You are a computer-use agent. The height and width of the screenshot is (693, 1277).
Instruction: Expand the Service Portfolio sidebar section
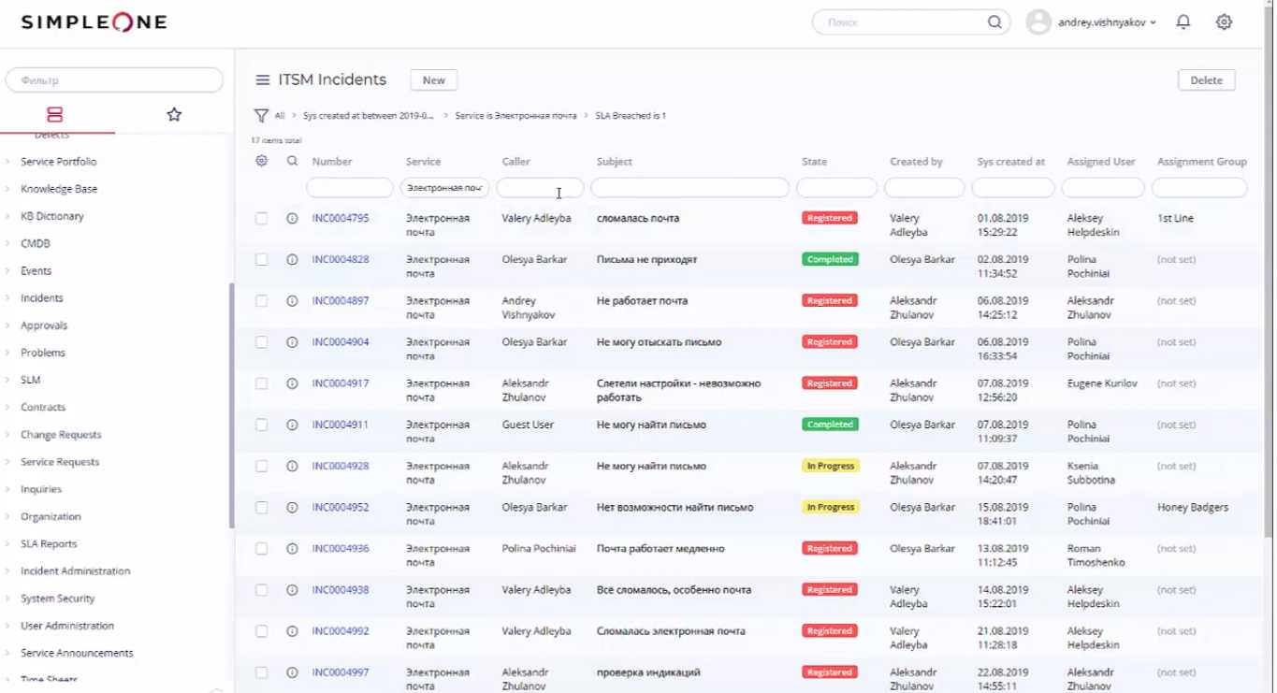[58, 162]
